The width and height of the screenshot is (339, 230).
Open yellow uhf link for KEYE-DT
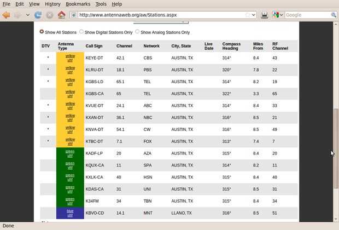pyautogui.click(x=70, y=58)
